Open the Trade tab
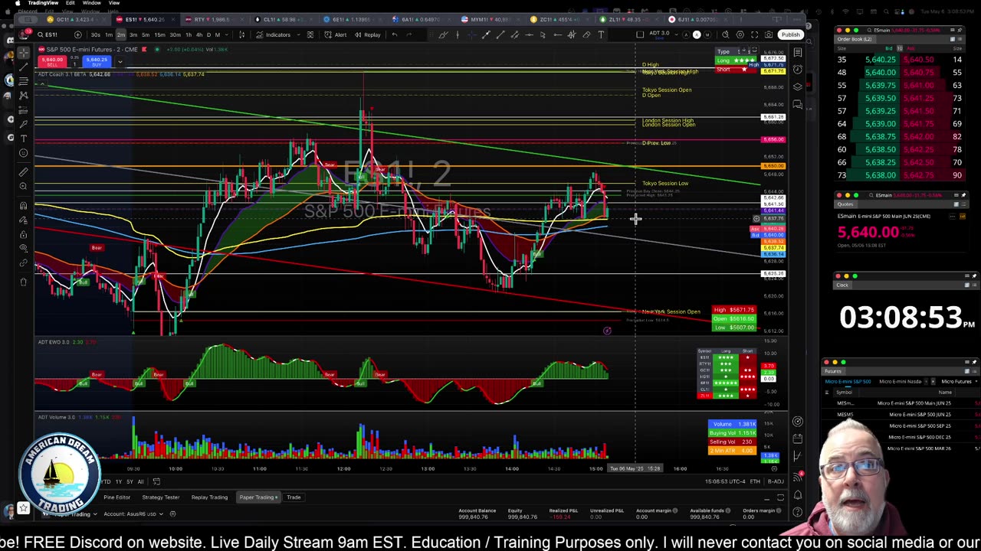This screenshot has width=981, height=551. 294,497
